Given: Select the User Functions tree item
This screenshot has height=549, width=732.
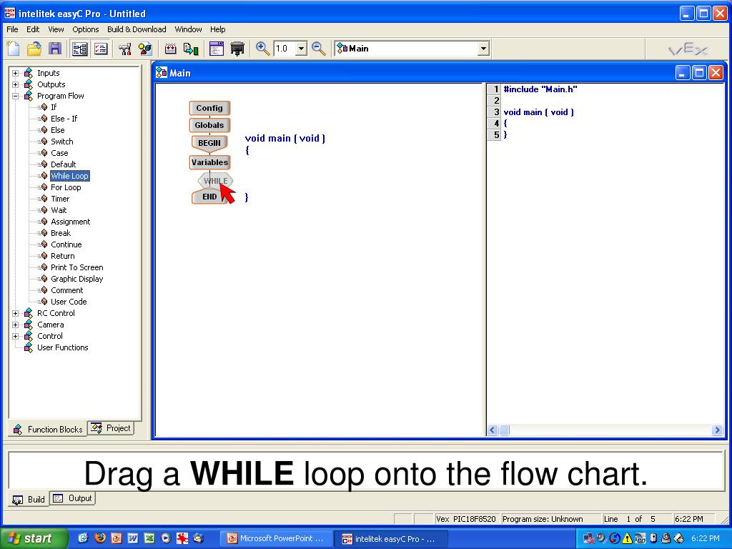Looking at the screenshot, I should pyautogui.click(x=63, y=347).
